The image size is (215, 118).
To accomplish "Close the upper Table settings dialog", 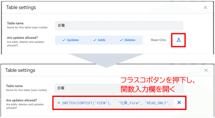I will [x=205, y=7].
